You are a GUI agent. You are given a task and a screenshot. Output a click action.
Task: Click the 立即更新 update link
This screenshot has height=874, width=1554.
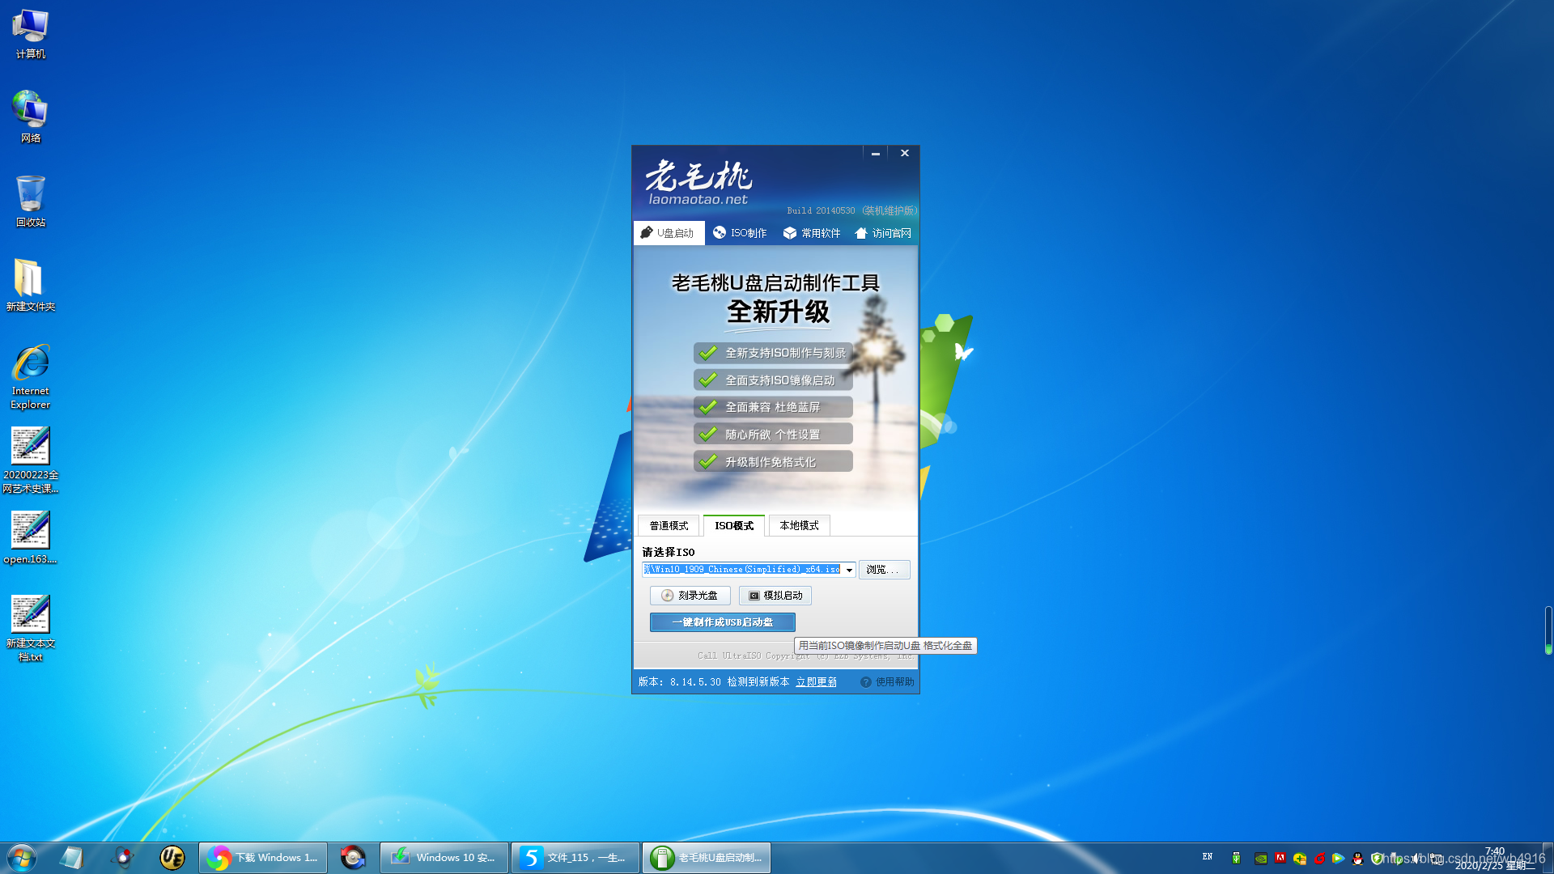(x=816, y=682)
